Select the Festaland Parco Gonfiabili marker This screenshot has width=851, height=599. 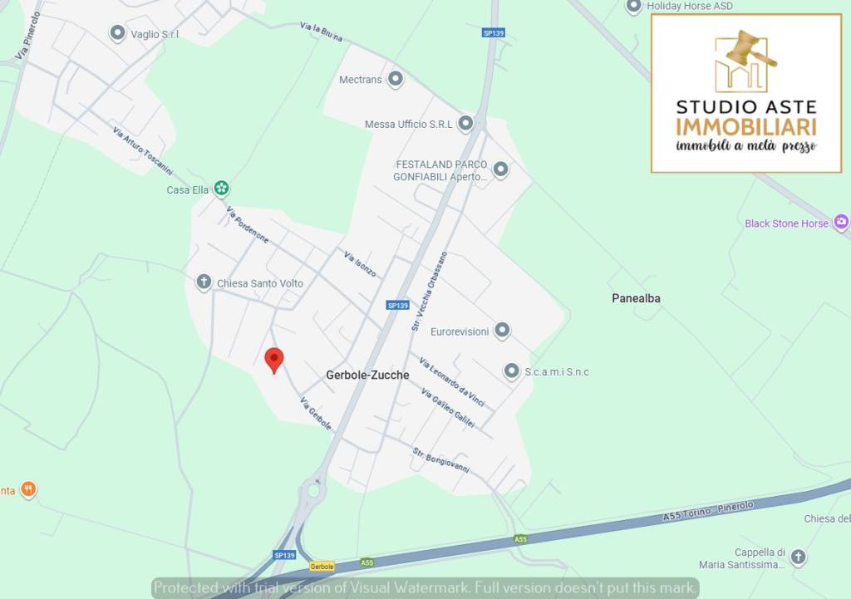500,169
